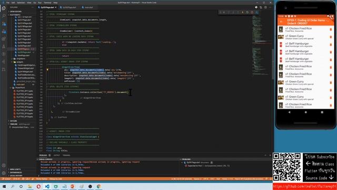
Task: Tap the Android recents navigation button
Action: 322,112
